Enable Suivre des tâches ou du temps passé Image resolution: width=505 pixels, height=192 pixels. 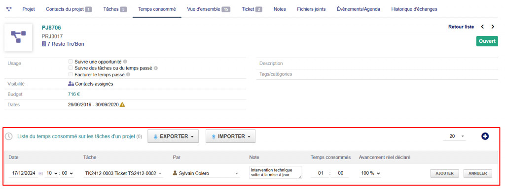70,68
